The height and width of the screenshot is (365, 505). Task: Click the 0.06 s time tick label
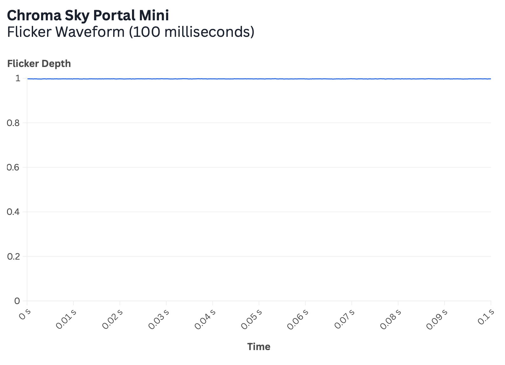298,319
